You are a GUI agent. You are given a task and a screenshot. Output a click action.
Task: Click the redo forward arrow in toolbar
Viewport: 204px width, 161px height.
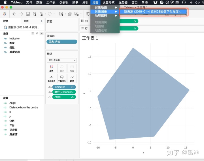click(21, 14)
